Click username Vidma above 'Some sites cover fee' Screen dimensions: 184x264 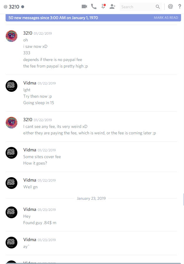tap(30, 150)
